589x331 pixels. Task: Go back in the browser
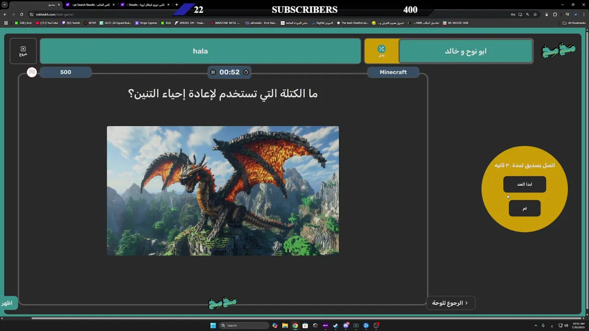(5, 14)
